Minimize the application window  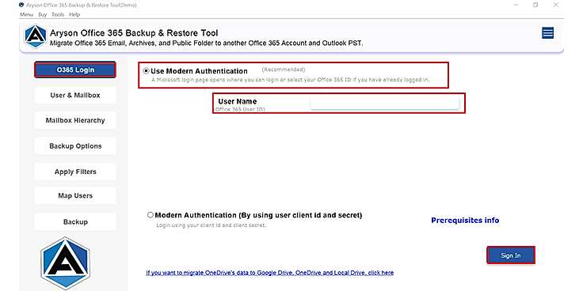[x=516, y=5]
